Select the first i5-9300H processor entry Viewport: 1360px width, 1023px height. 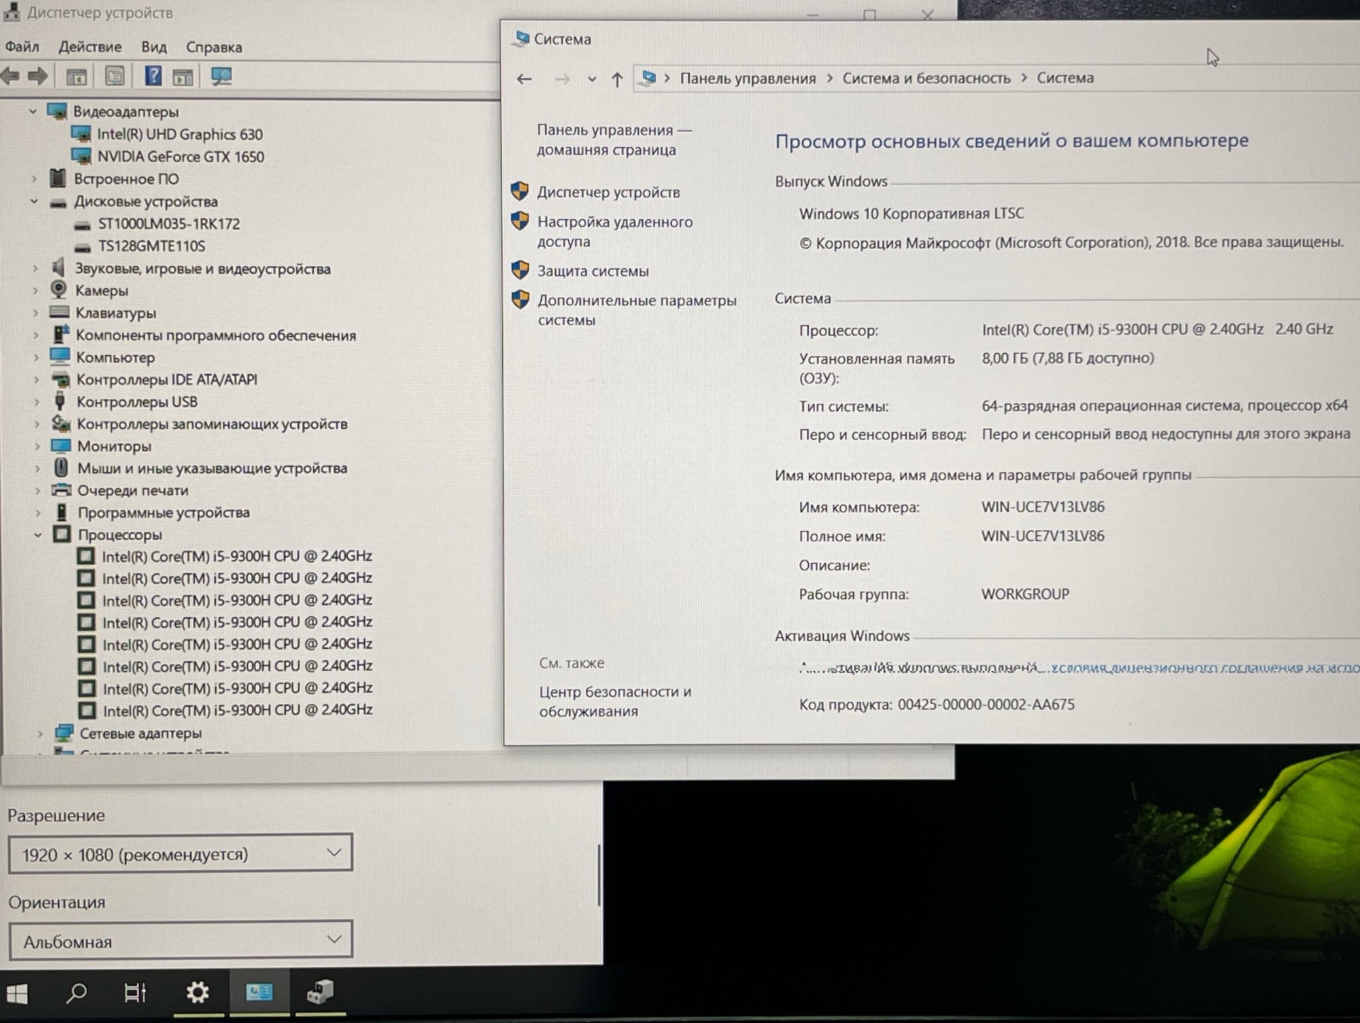pyautogui.click(x=237, y=556)
